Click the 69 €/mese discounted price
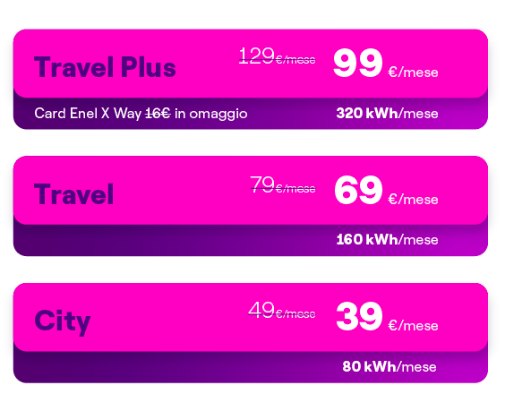 [386, 190]
